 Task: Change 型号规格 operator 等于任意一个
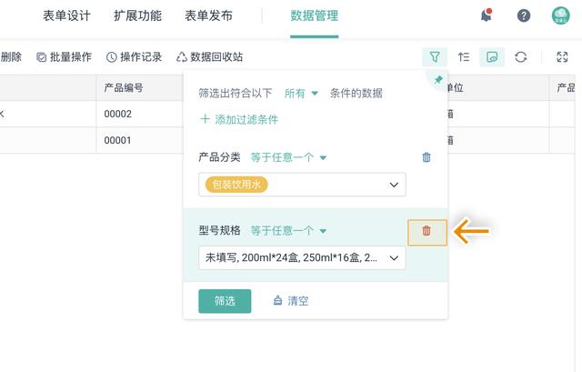click(x=288, y=231)
